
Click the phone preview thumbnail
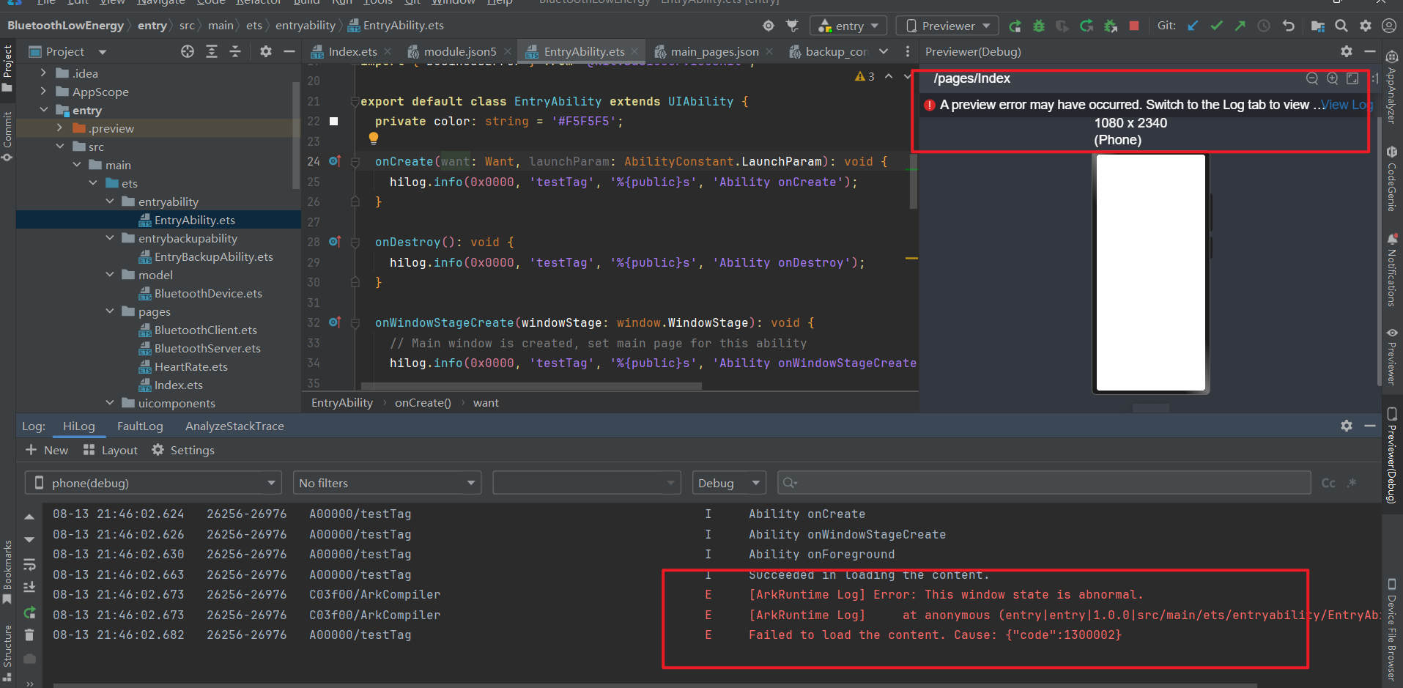(x=1150, y=273)
